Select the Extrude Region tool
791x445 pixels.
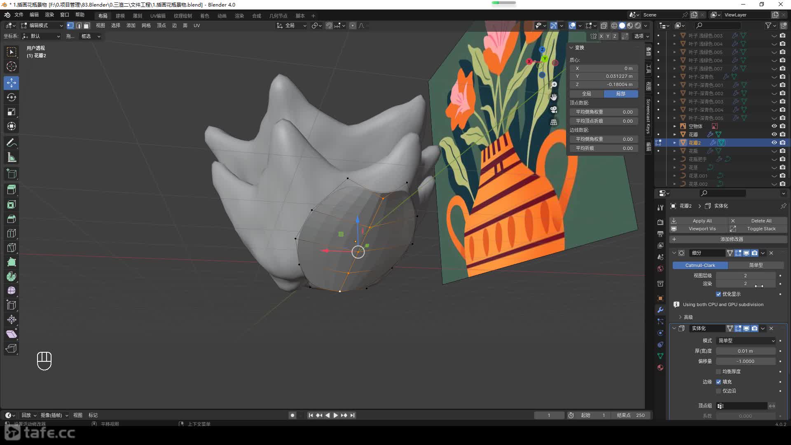pyautogui.click(x=12, y=190)
